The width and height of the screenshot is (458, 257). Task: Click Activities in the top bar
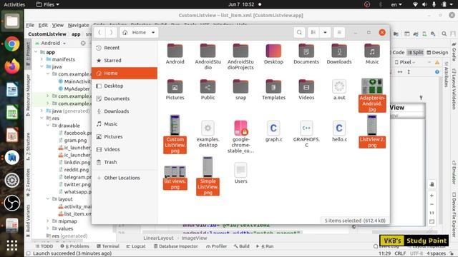14,4
